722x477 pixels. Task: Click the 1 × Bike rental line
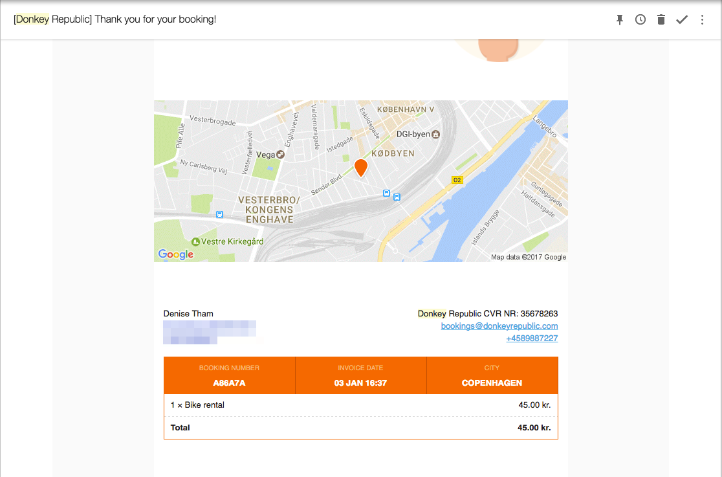[197, 405]
